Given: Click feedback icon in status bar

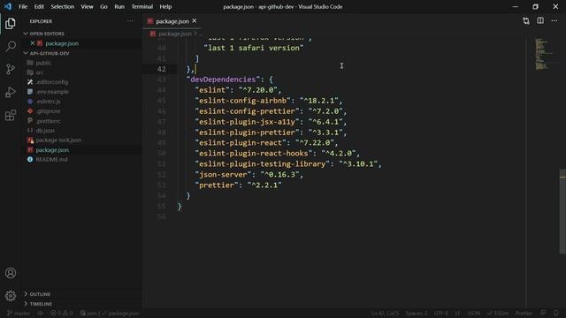Looking at the screenshot, I should click(543, 314).
